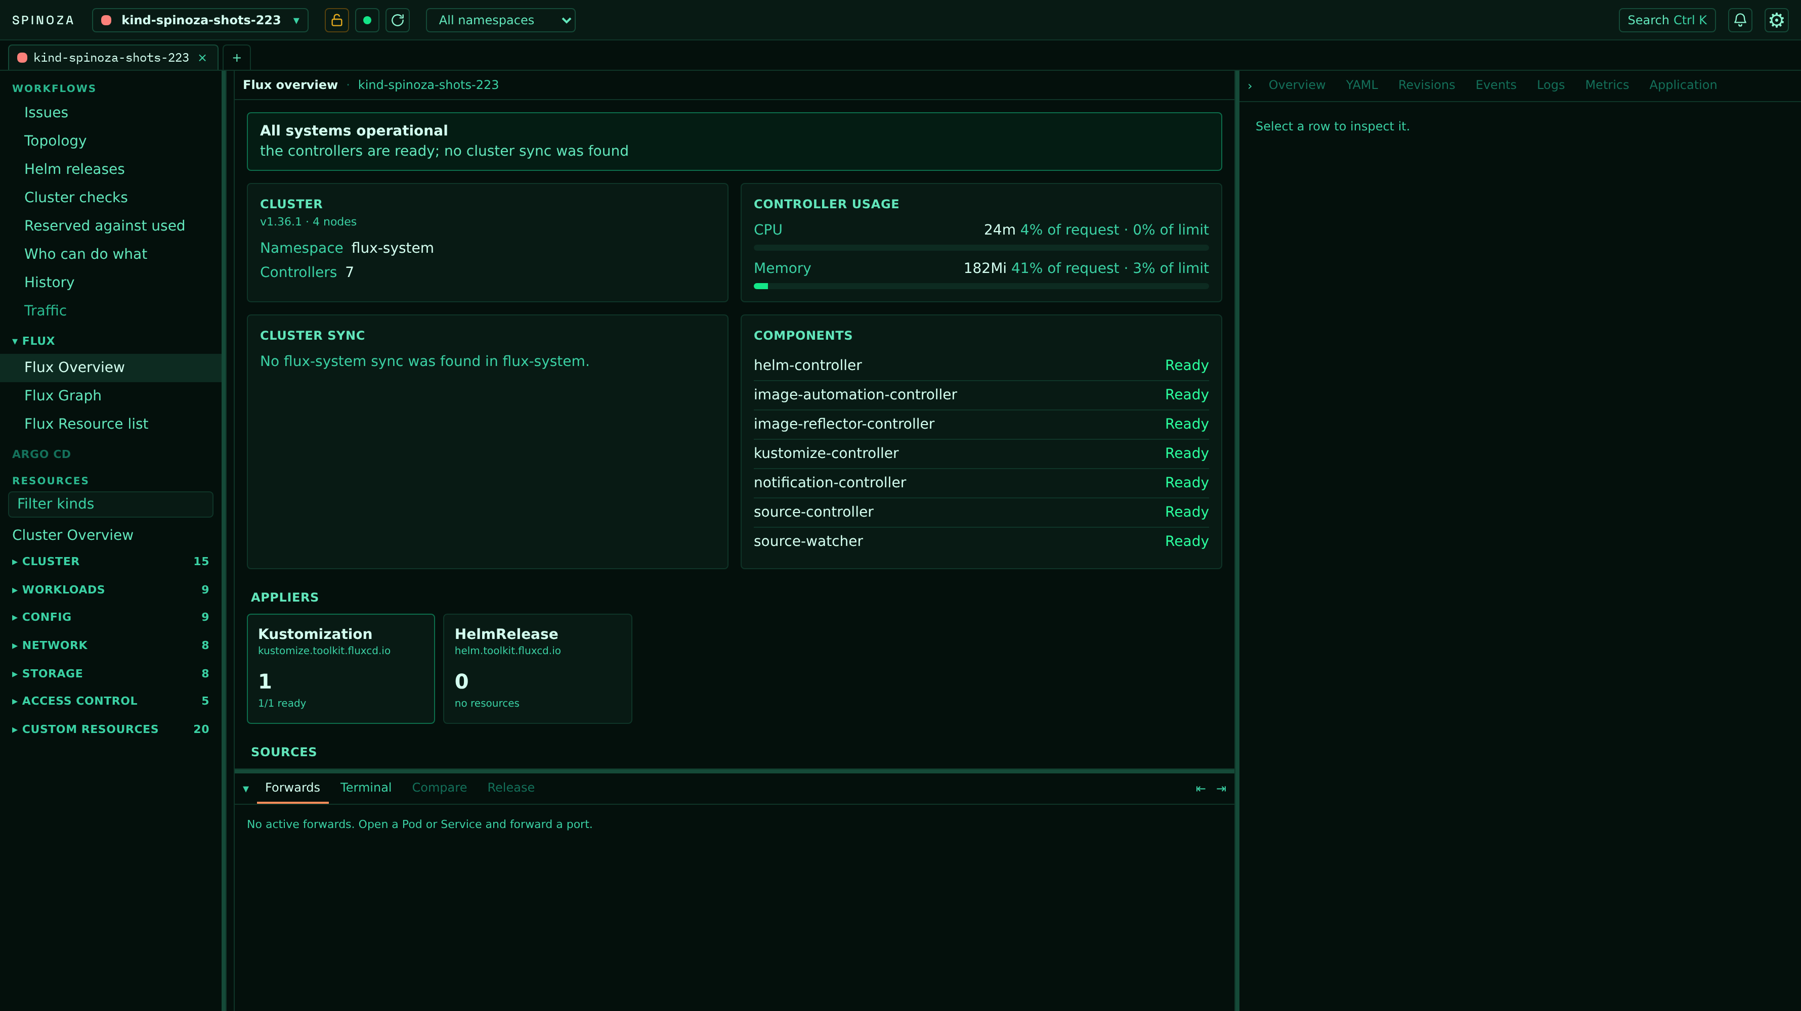The height and width of the screenshot is (1011, 1801).
Task: Expand the CLUSTER resources group
Action: tap(110, 562)
